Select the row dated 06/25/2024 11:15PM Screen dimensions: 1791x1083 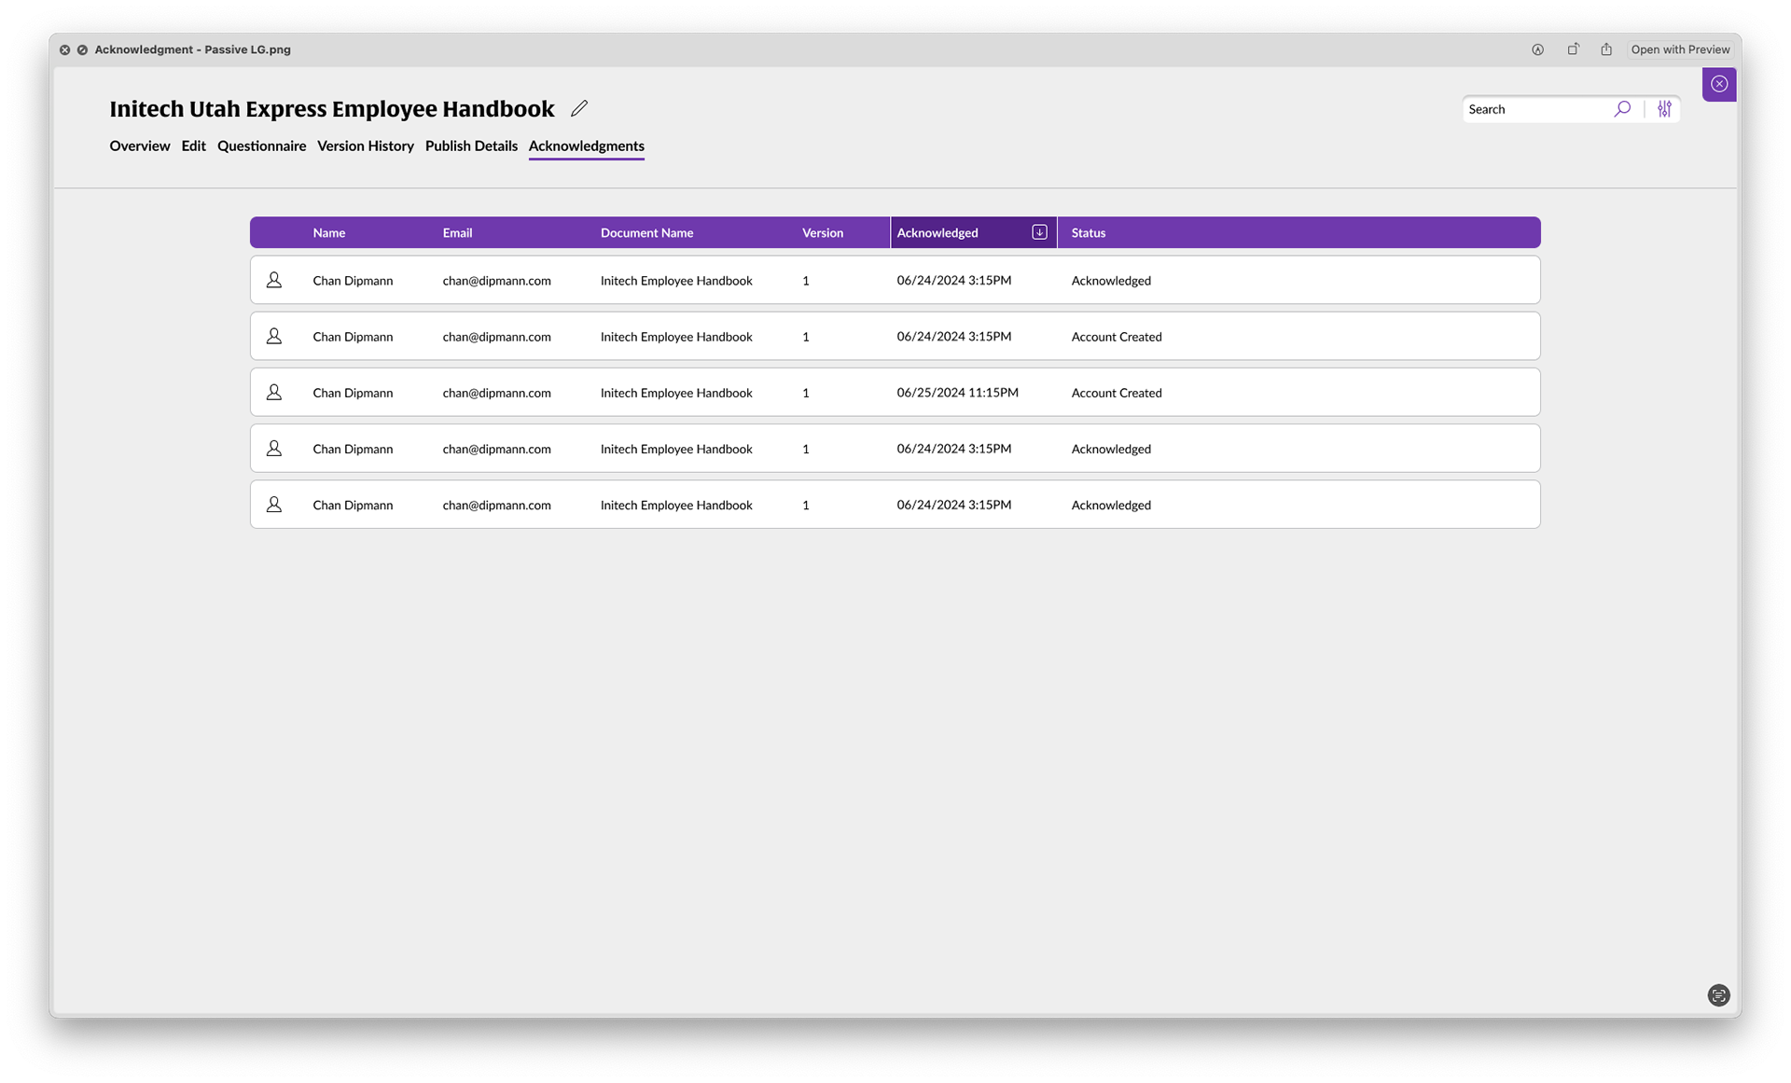click(x=957, y=393)
